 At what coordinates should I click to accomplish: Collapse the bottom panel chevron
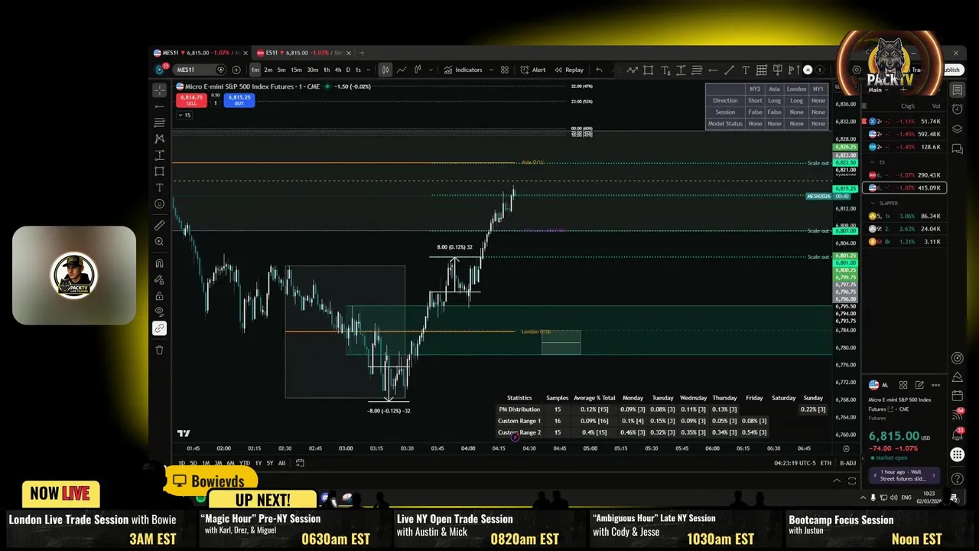pyautogui.click(x=837, y=481)
